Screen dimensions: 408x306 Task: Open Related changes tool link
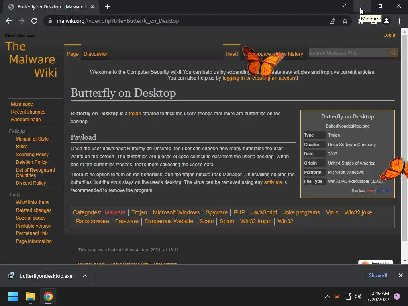(33, 210)
